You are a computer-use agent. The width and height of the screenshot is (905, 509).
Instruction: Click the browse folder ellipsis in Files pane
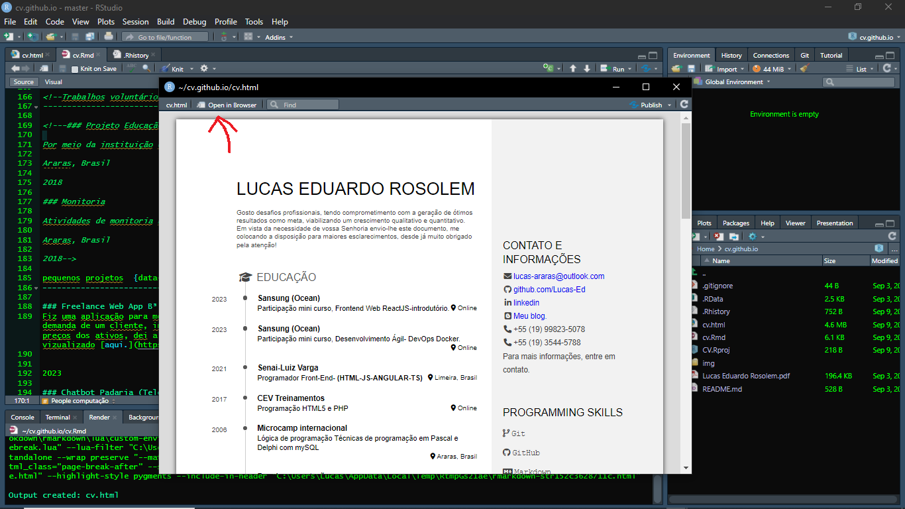[x=894, y=249]
